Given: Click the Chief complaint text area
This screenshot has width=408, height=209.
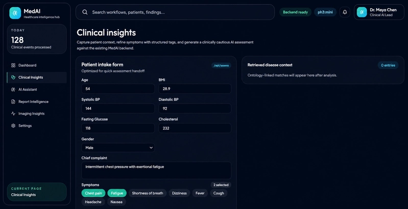Looking at the screenshot, I should (x=156, y=170).
